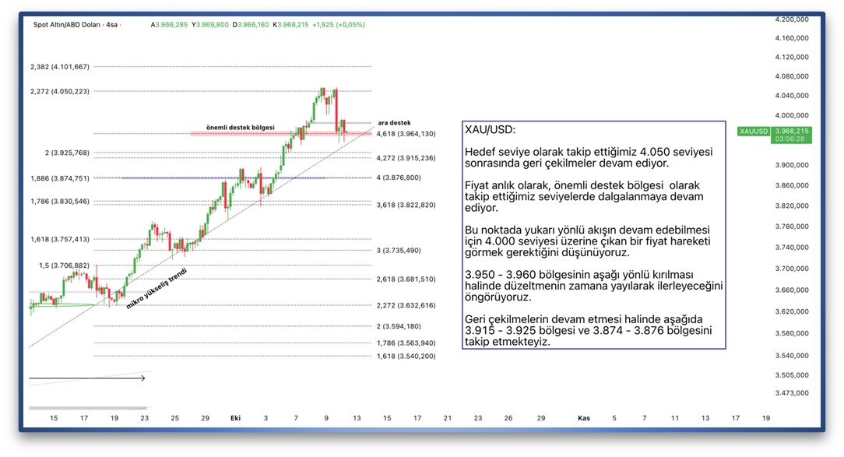Click the Kas month label on date axis

(583, 418)
